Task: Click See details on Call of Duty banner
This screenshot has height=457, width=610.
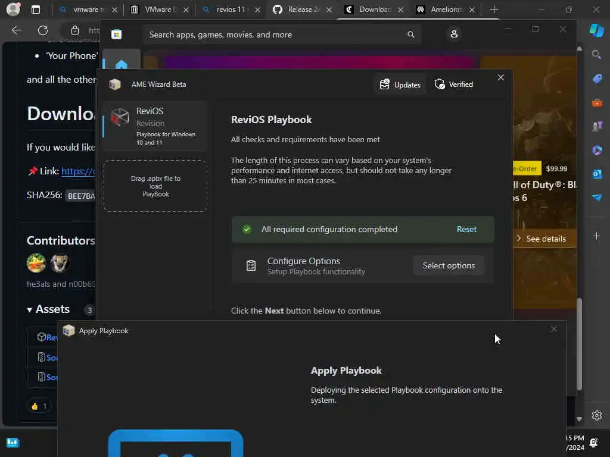Action: pos(542,239)
